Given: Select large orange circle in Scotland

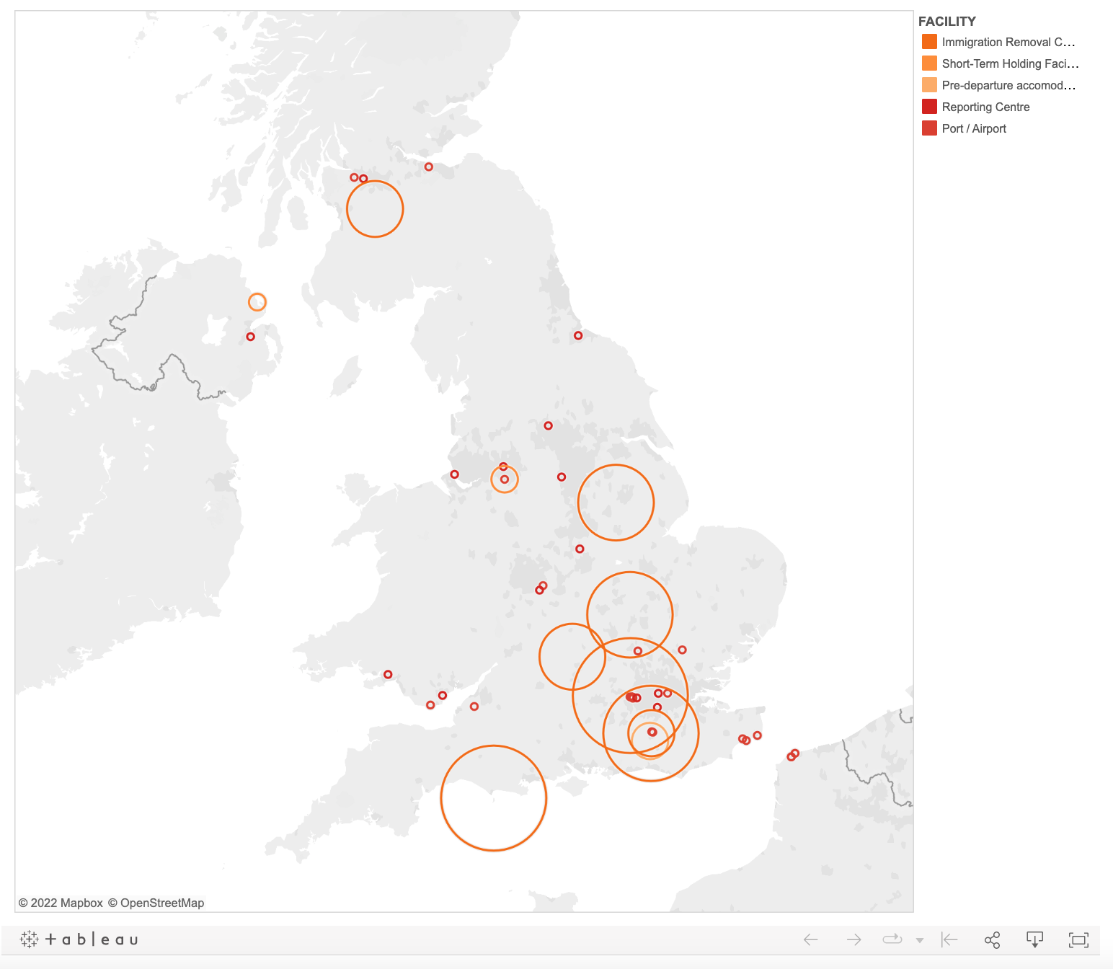Looking at the screenshot, I should 375,209.
